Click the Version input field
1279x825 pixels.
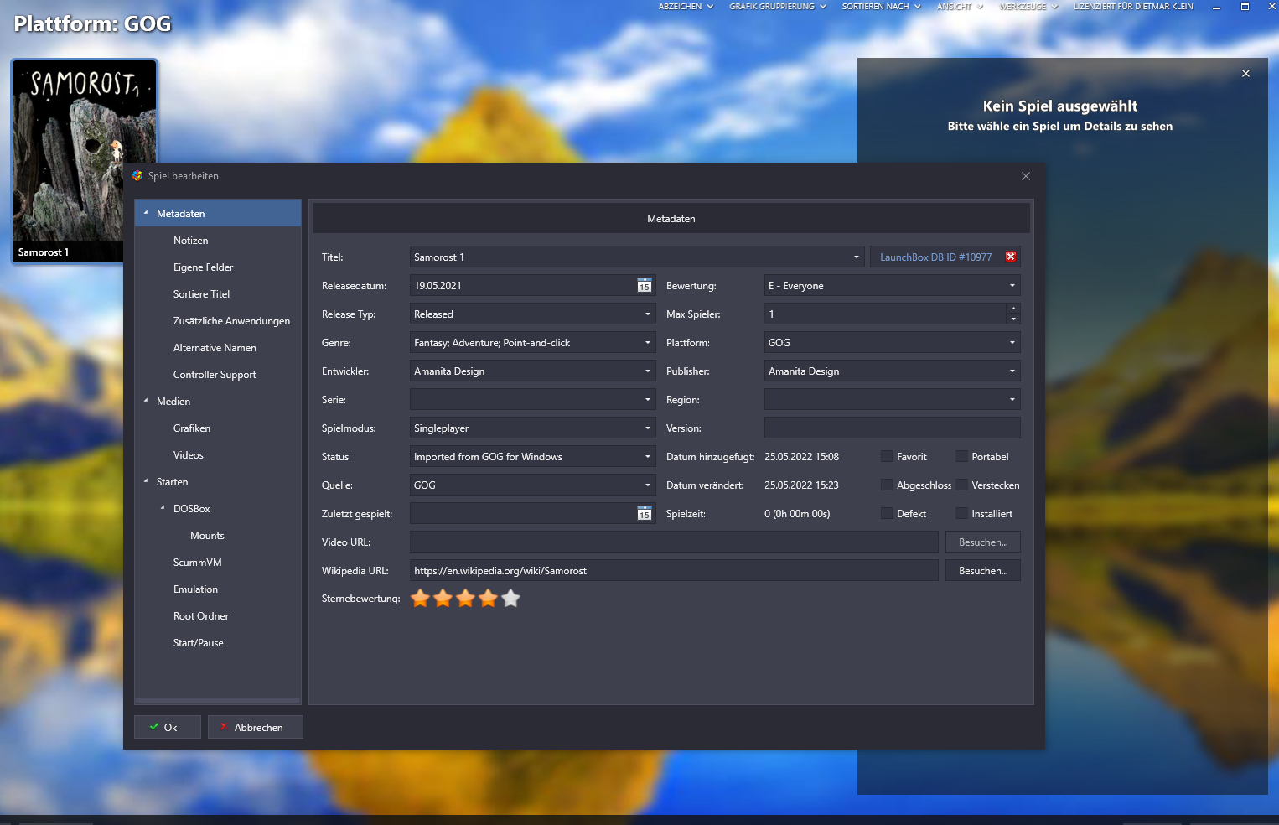click(x=892, y=428)
